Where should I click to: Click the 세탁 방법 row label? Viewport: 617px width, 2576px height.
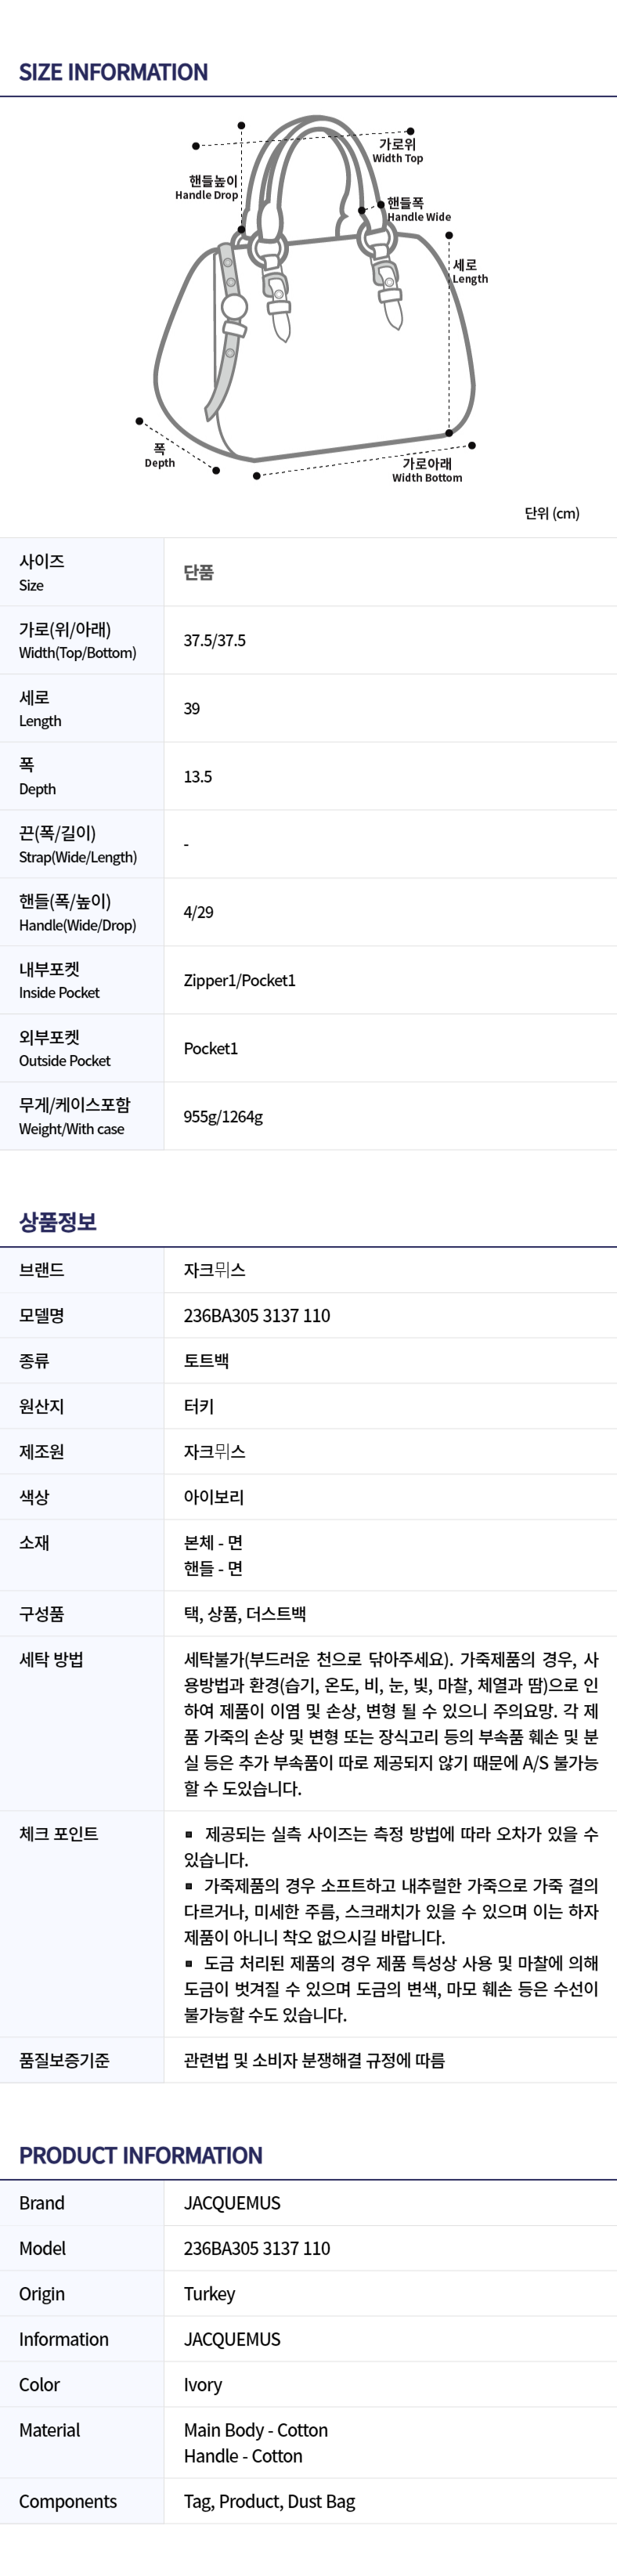(51, 1659)
